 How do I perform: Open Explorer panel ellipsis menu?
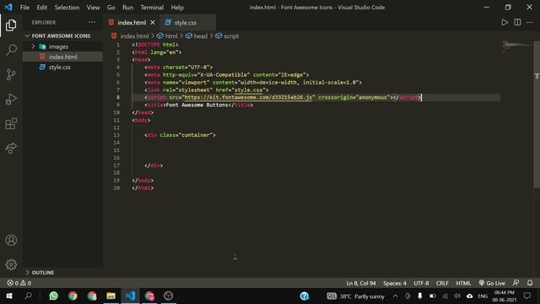92,23
